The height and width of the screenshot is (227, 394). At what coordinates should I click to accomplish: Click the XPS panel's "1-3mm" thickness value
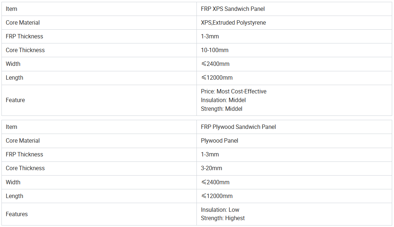[210, 36]
